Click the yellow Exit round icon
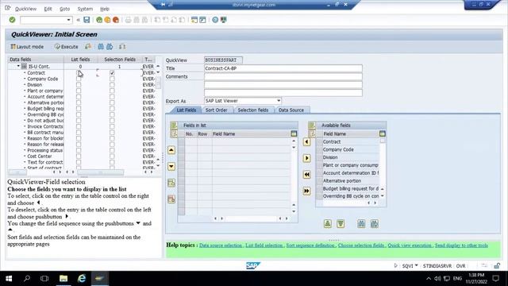The width and height of the screenshot is (508, 286). point(108,20)
